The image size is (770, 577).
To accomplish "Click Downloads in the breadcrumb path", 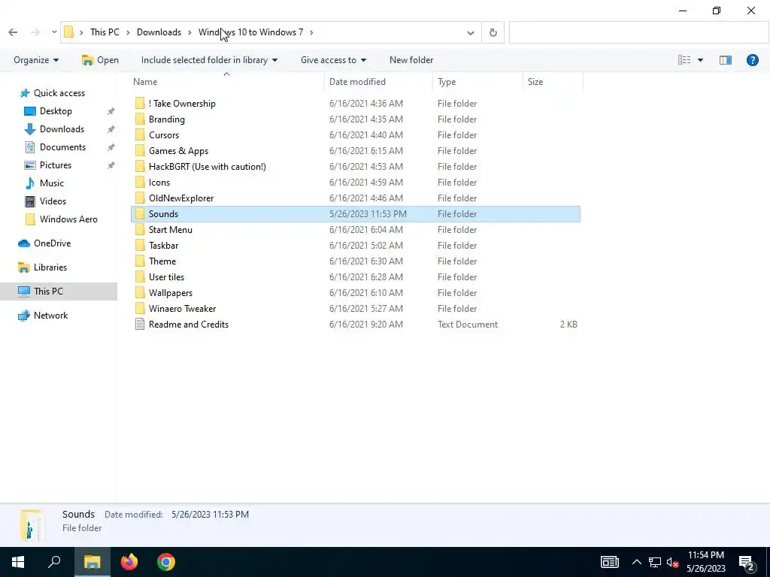I will tap(159, 32).
